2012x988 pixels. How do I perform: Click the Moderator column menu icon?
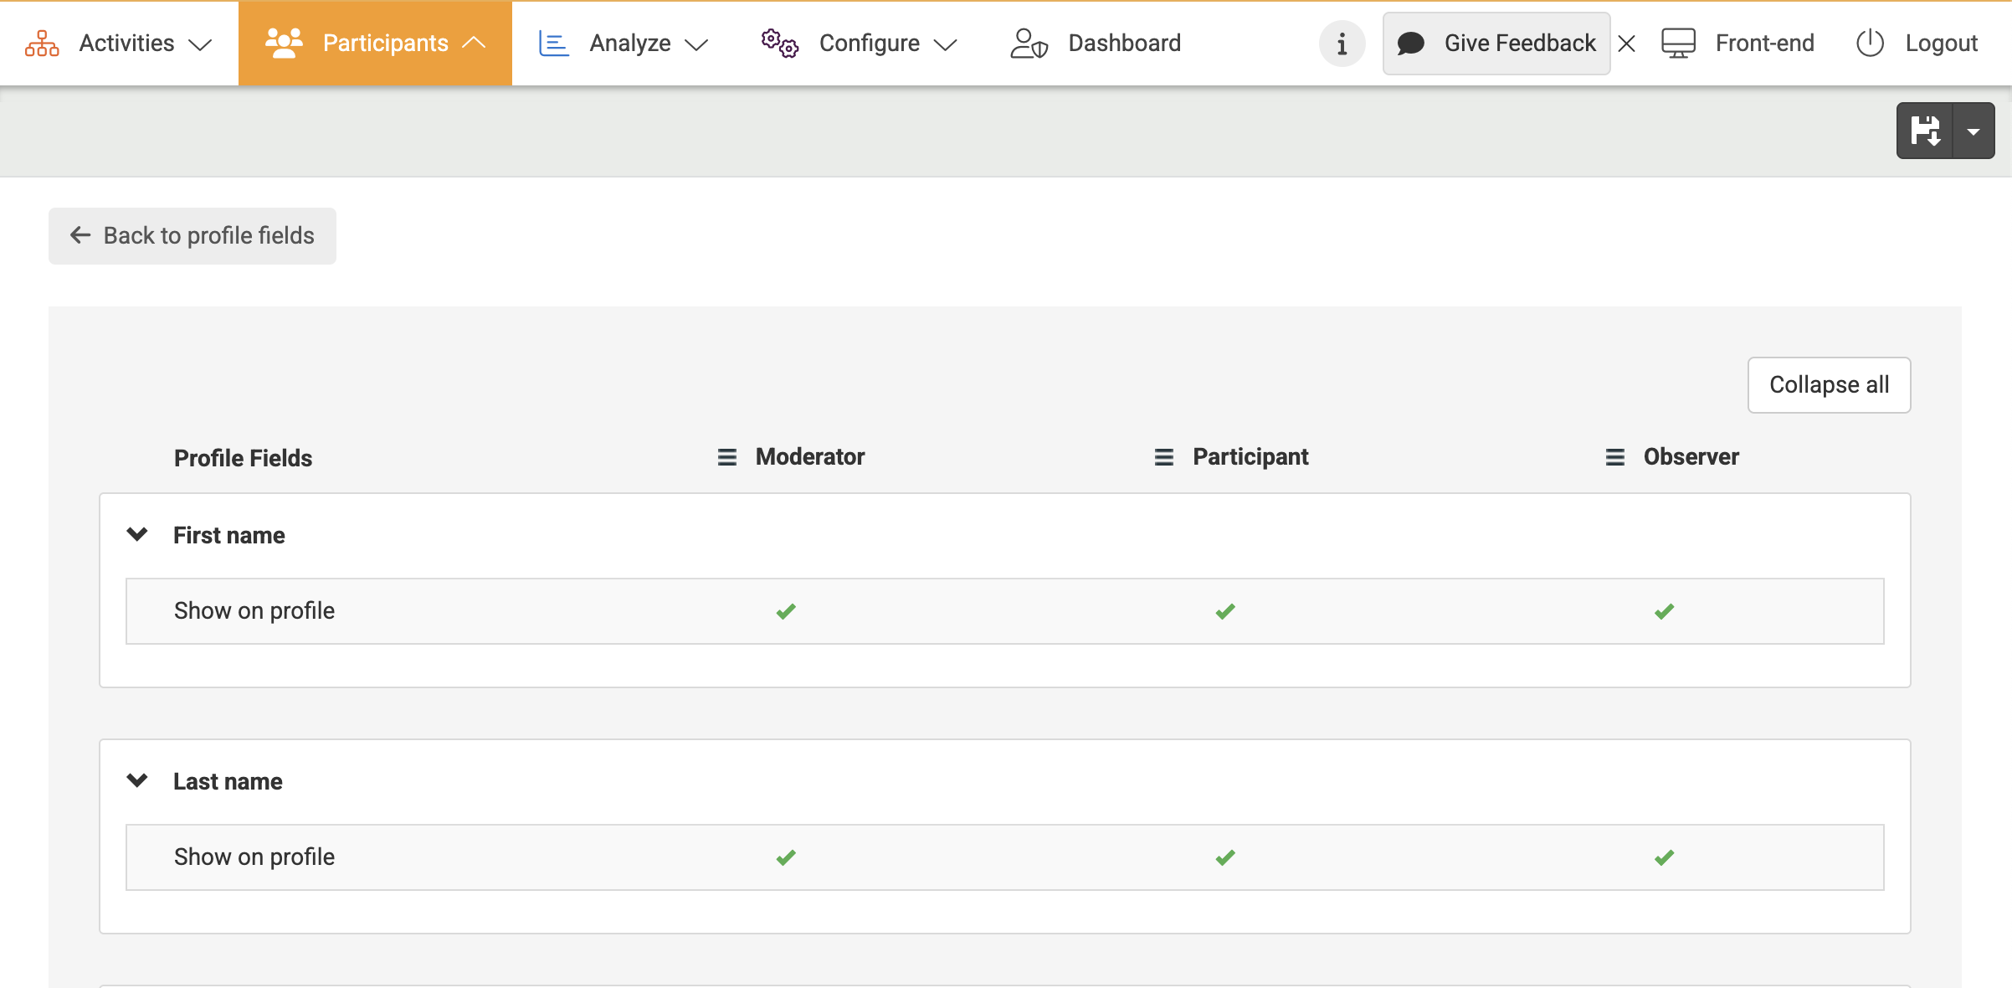726,457
